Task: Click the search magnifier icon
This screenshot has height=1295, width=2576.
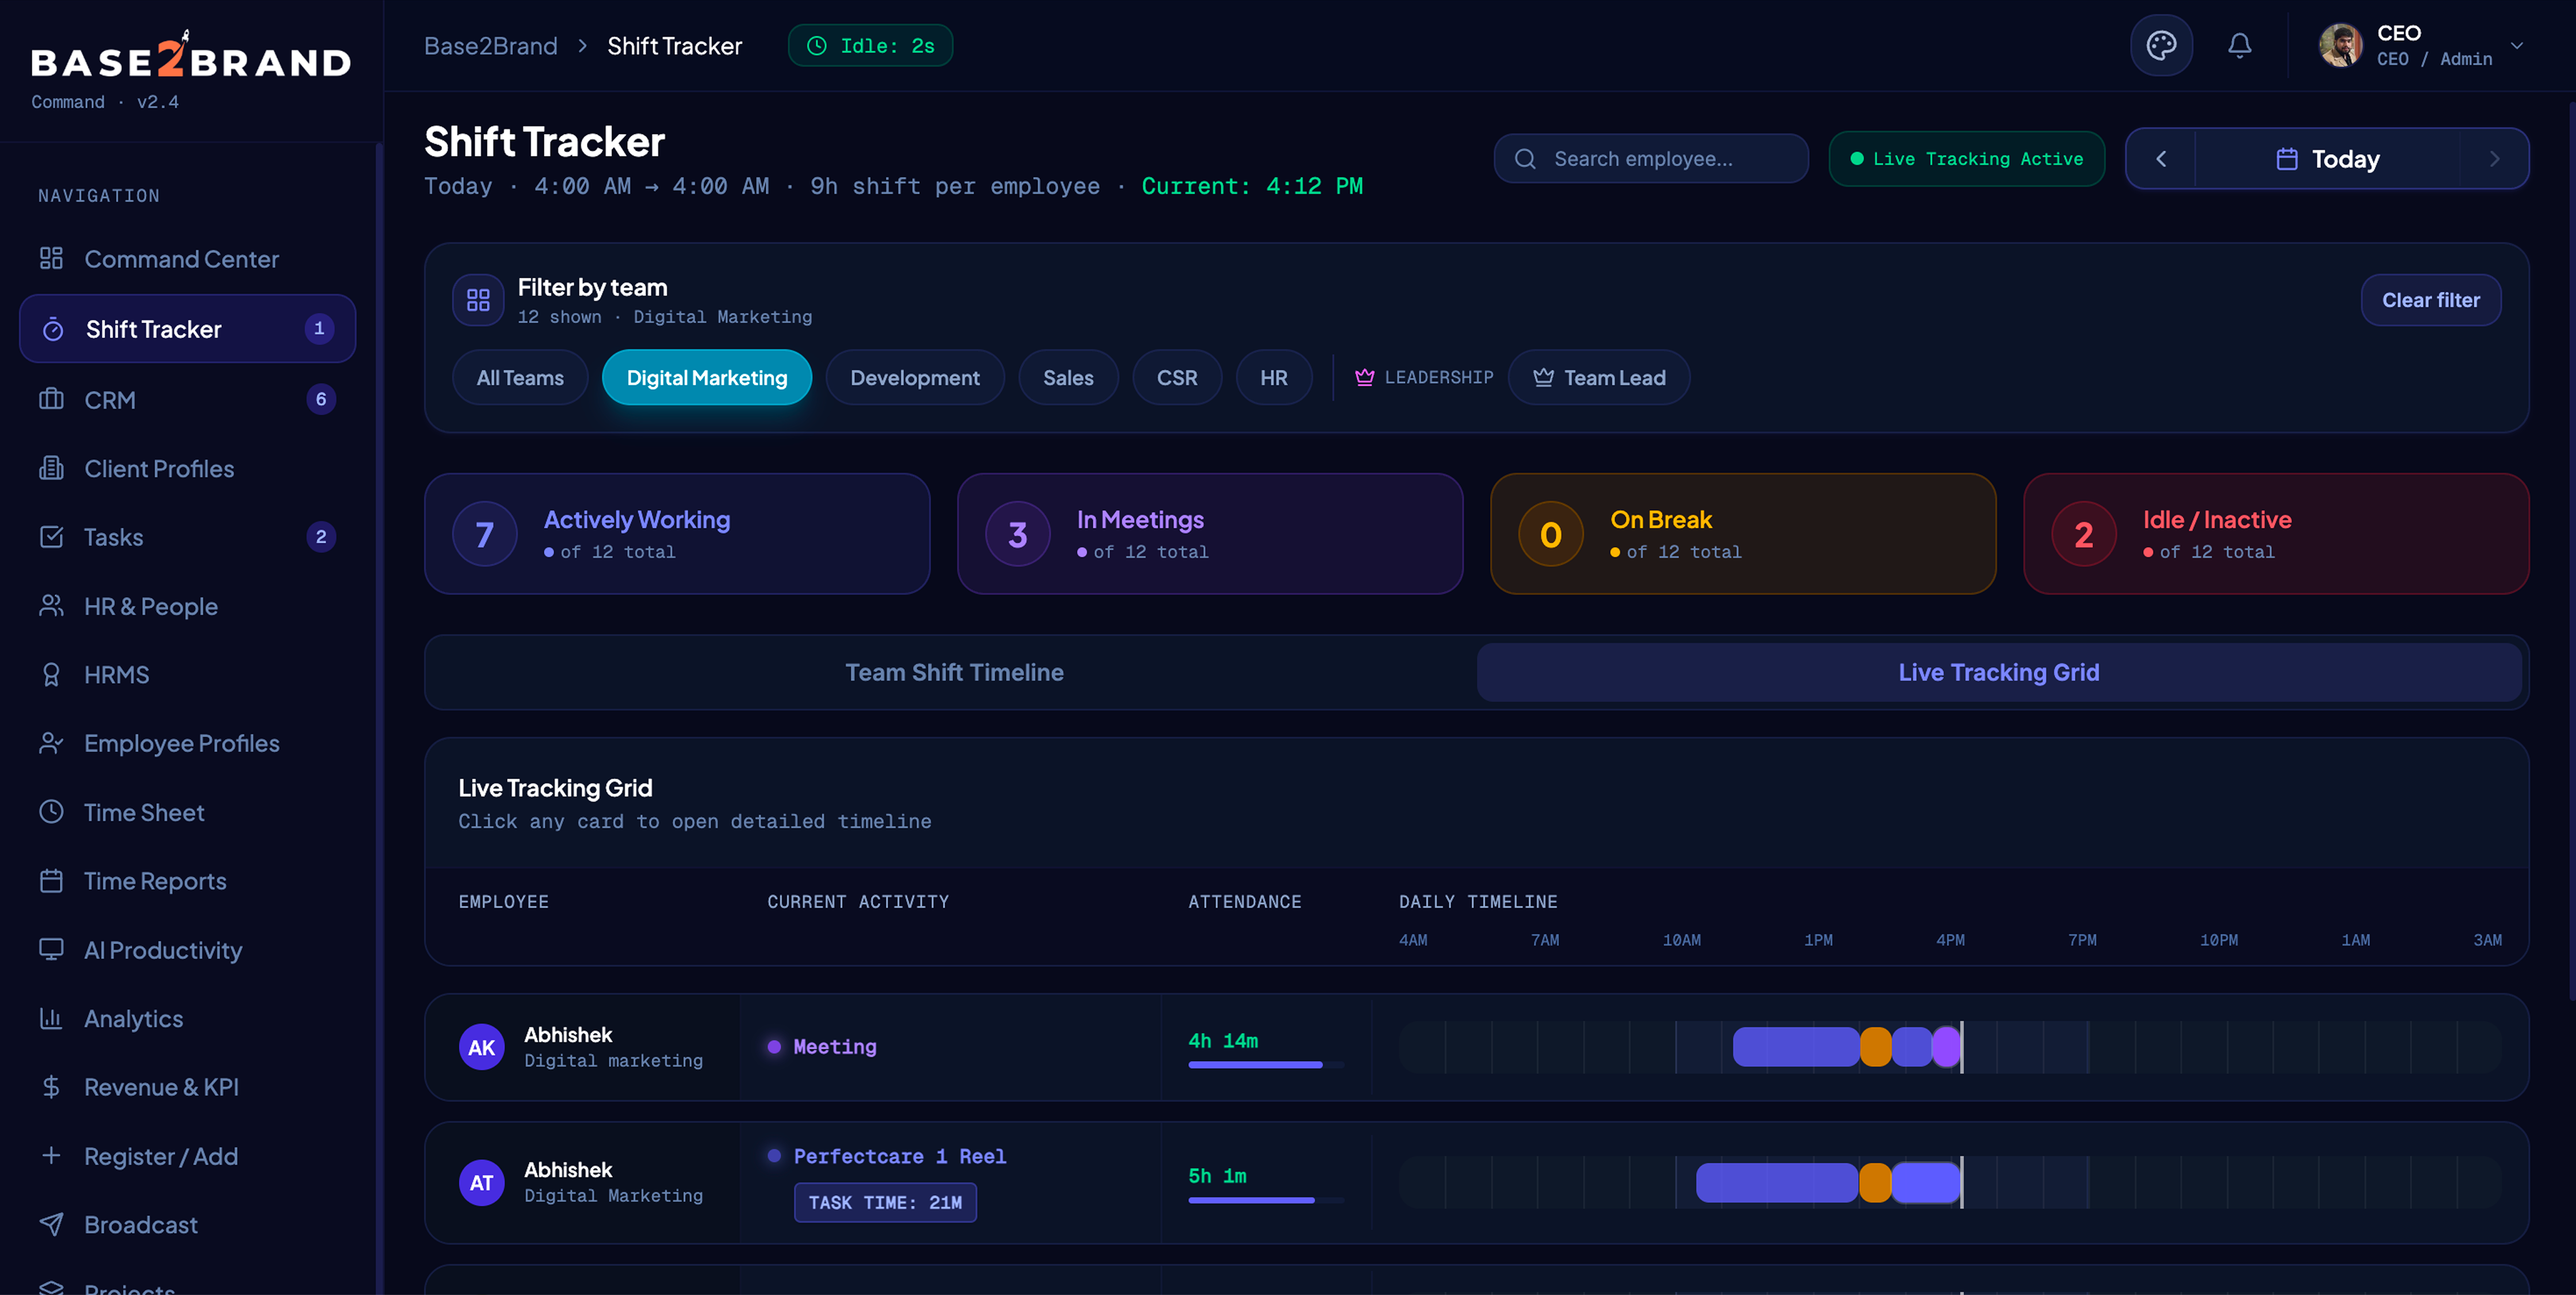Action: coord(1525,159)
